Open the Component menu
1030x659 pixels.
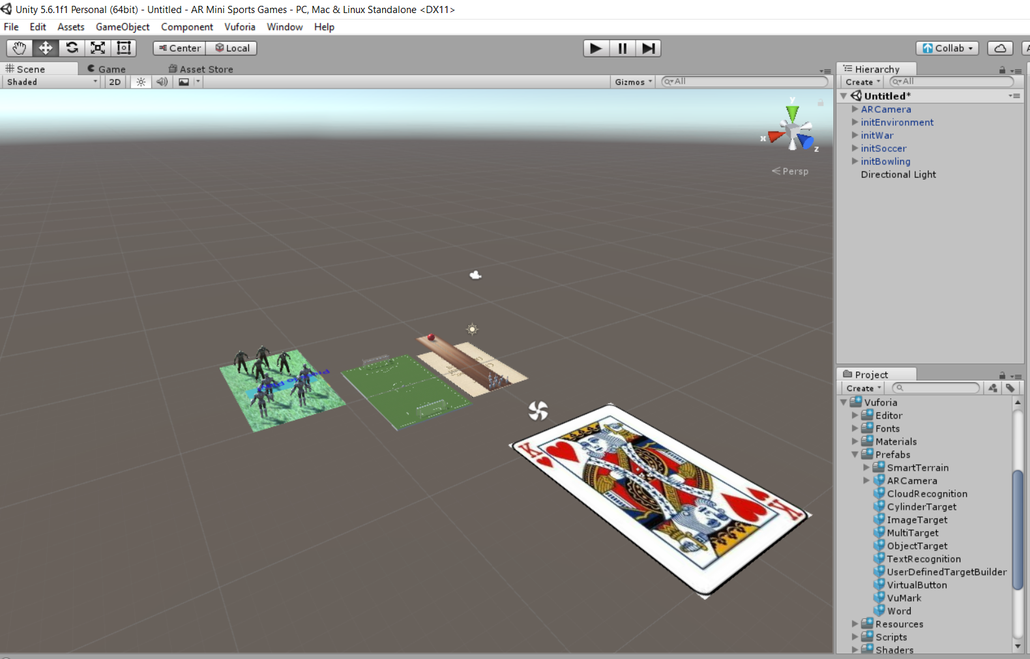[187, 27]
